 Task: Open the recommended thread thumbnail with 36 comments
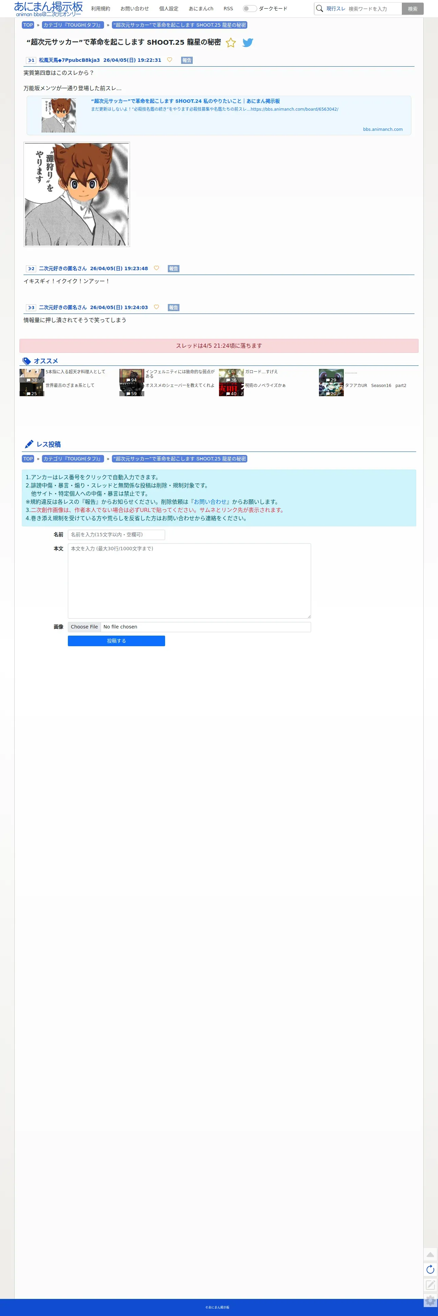click(231, 376)
